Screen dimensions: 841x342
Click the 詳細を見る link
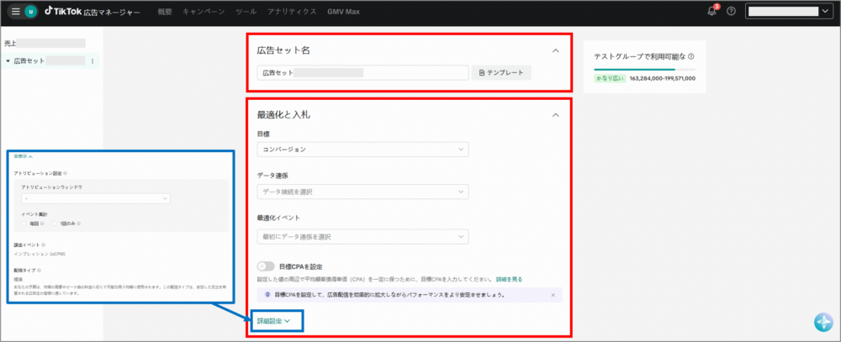click(x=509, y=278)
